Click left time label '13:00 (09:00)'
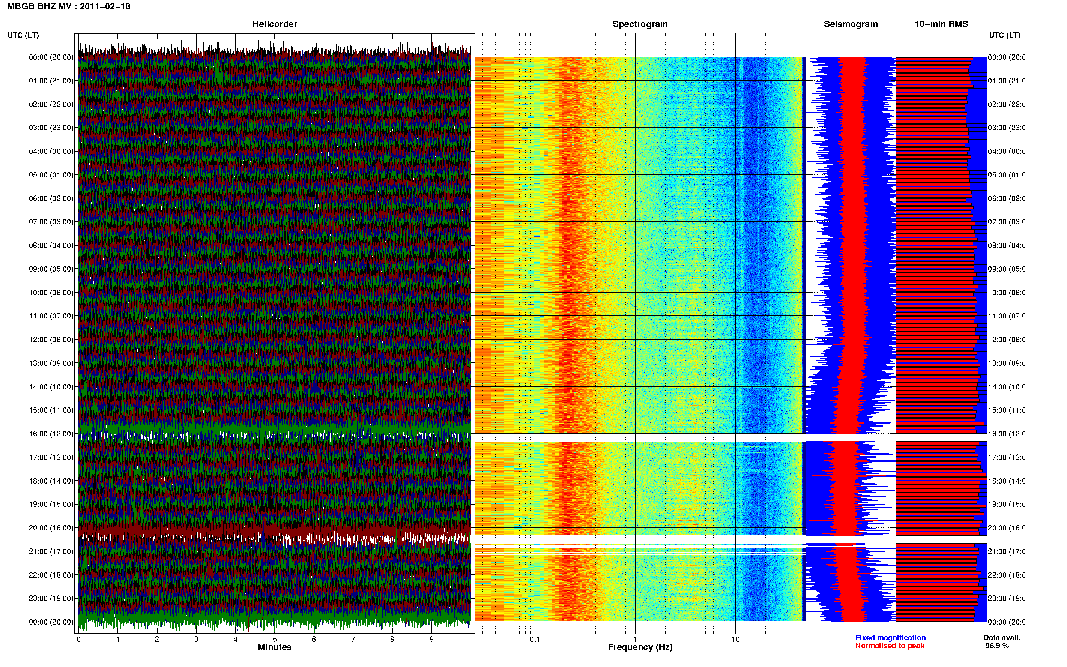 51,363
